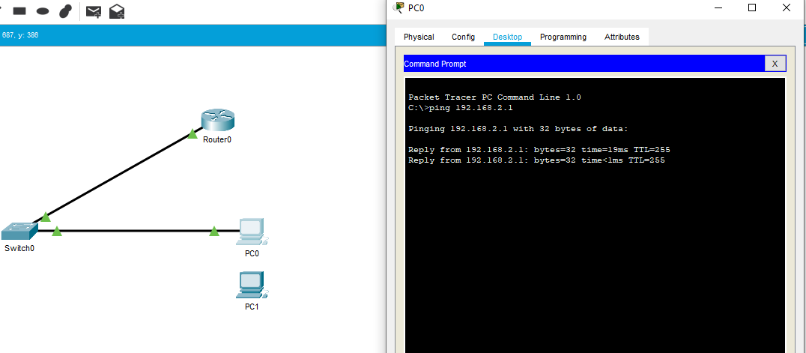This screenshot has height=353, width=806.
Task: Click the 'Packet Tracer PC Command Line 1.0' line
Action: click(494, 97)
